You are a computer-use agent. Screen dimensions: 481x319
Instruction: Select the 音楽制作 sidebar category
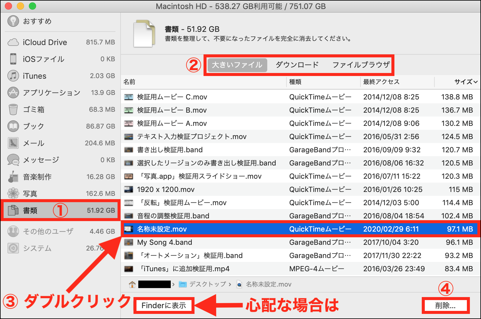(61, 177)
